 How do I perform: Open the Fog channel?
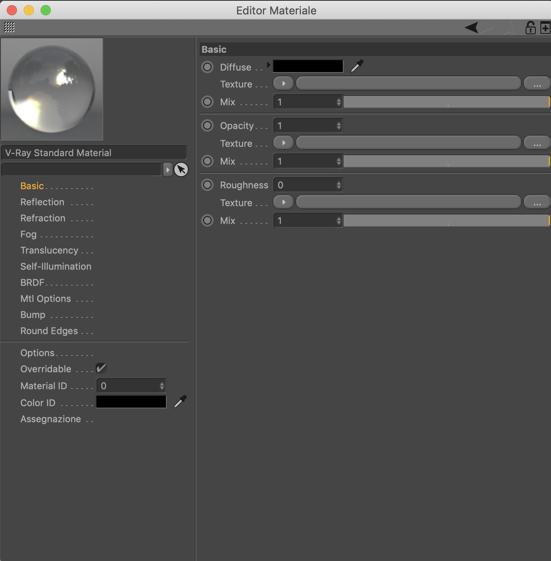pos(28,234)
